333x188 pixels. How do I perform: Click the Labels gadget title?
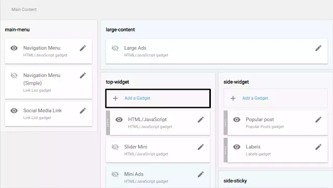point(253,147)
